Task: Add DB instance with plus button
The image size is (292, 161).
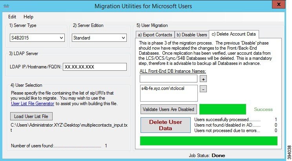Action: coord(203,79)
